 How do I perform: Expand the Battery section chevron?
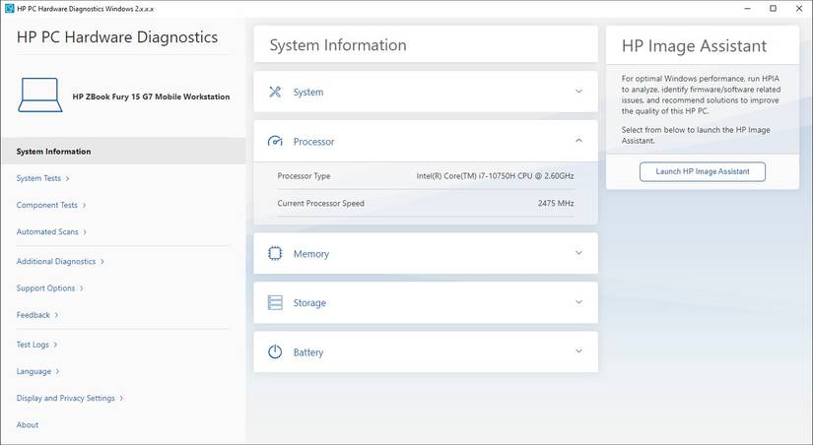578,351
